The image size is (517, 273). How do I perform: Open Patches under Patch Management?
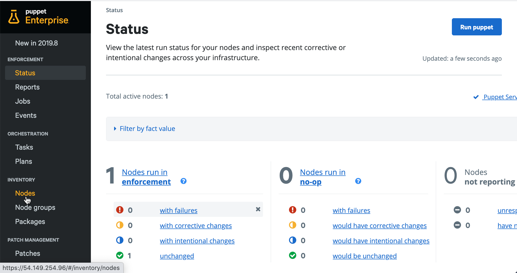(28, 253)
